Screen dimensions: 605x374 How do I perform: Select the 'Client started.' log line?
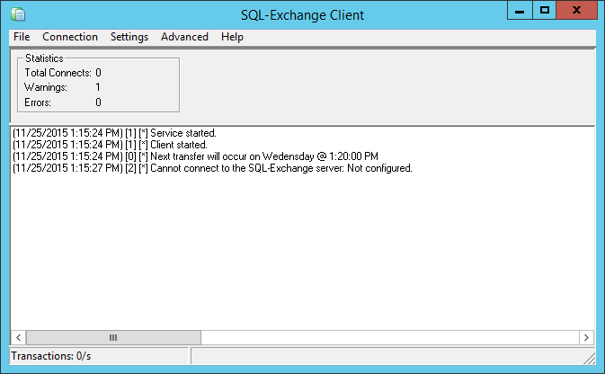[x=110, y=145]
